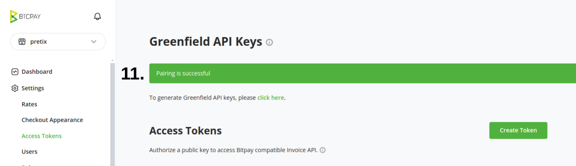This screenshot has width=576, height=166.
Task: Click info icon beside Greenfield API Keys
Action: [x=269, y=42]
